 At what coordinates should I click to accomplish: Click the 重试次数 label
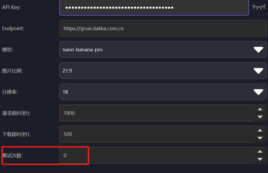12,156
